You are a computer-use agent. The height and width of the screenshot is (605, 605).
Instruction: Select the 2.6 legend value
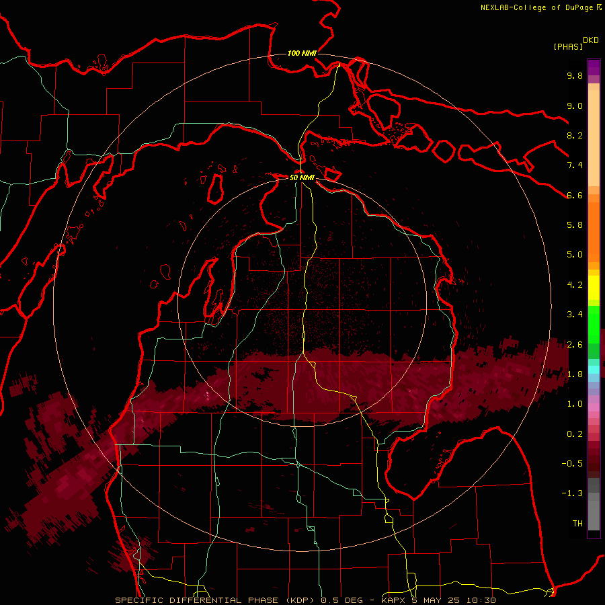coord(575,345)
